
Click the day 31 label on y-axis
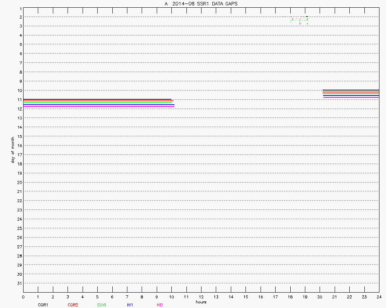[x=19, y=283]
